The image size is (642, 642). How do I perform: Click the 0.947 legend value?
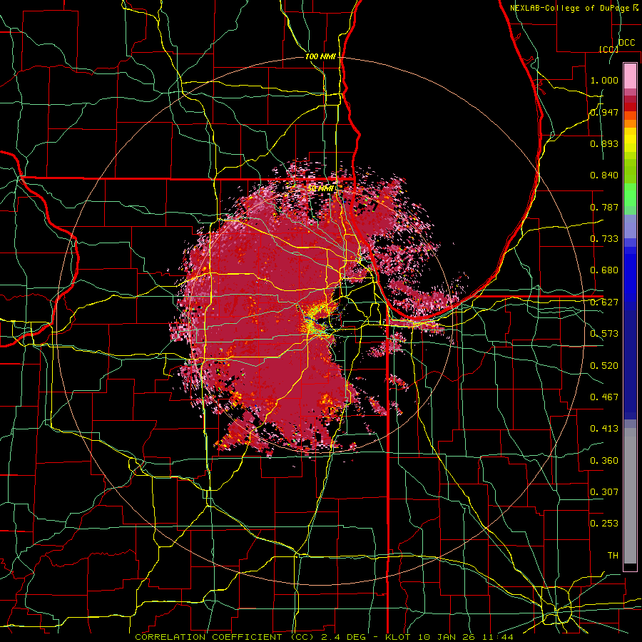[x=604, y=112]
